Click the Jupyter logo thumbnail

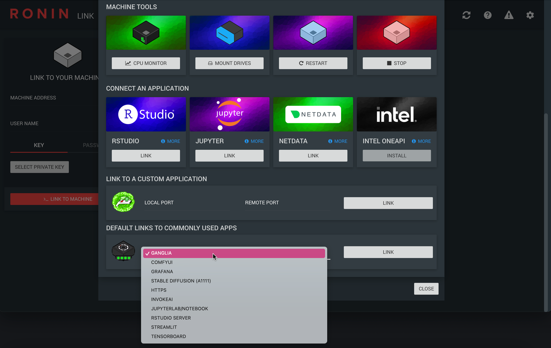click(x=229, y=114)
